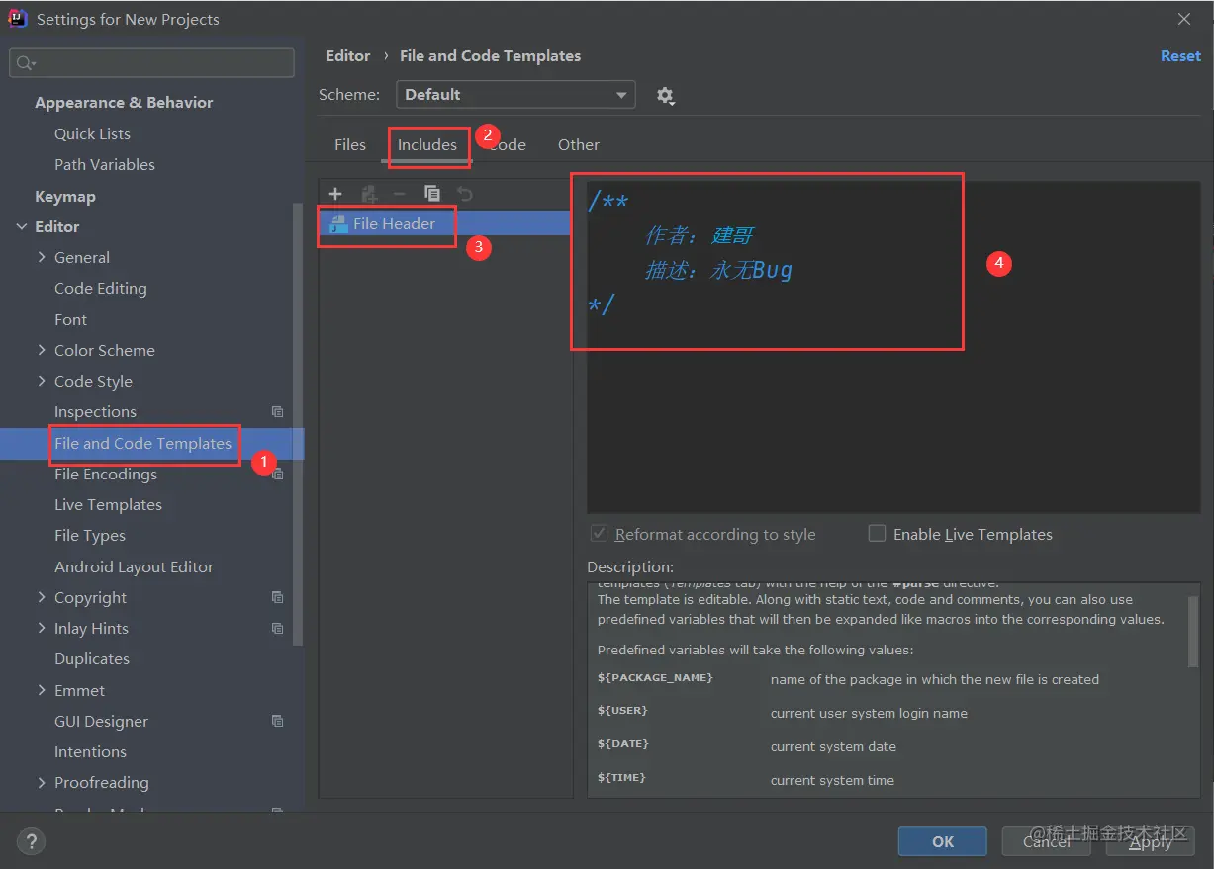1214x869 pixels.
Task: Click the settings tree scrollbar
Action: click(x=298, y=425)
